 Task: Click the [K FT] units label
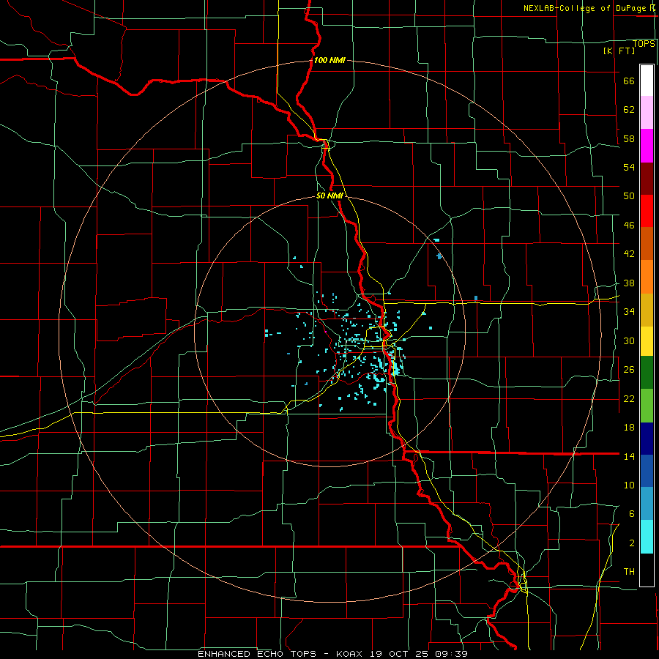click(619, 51)
